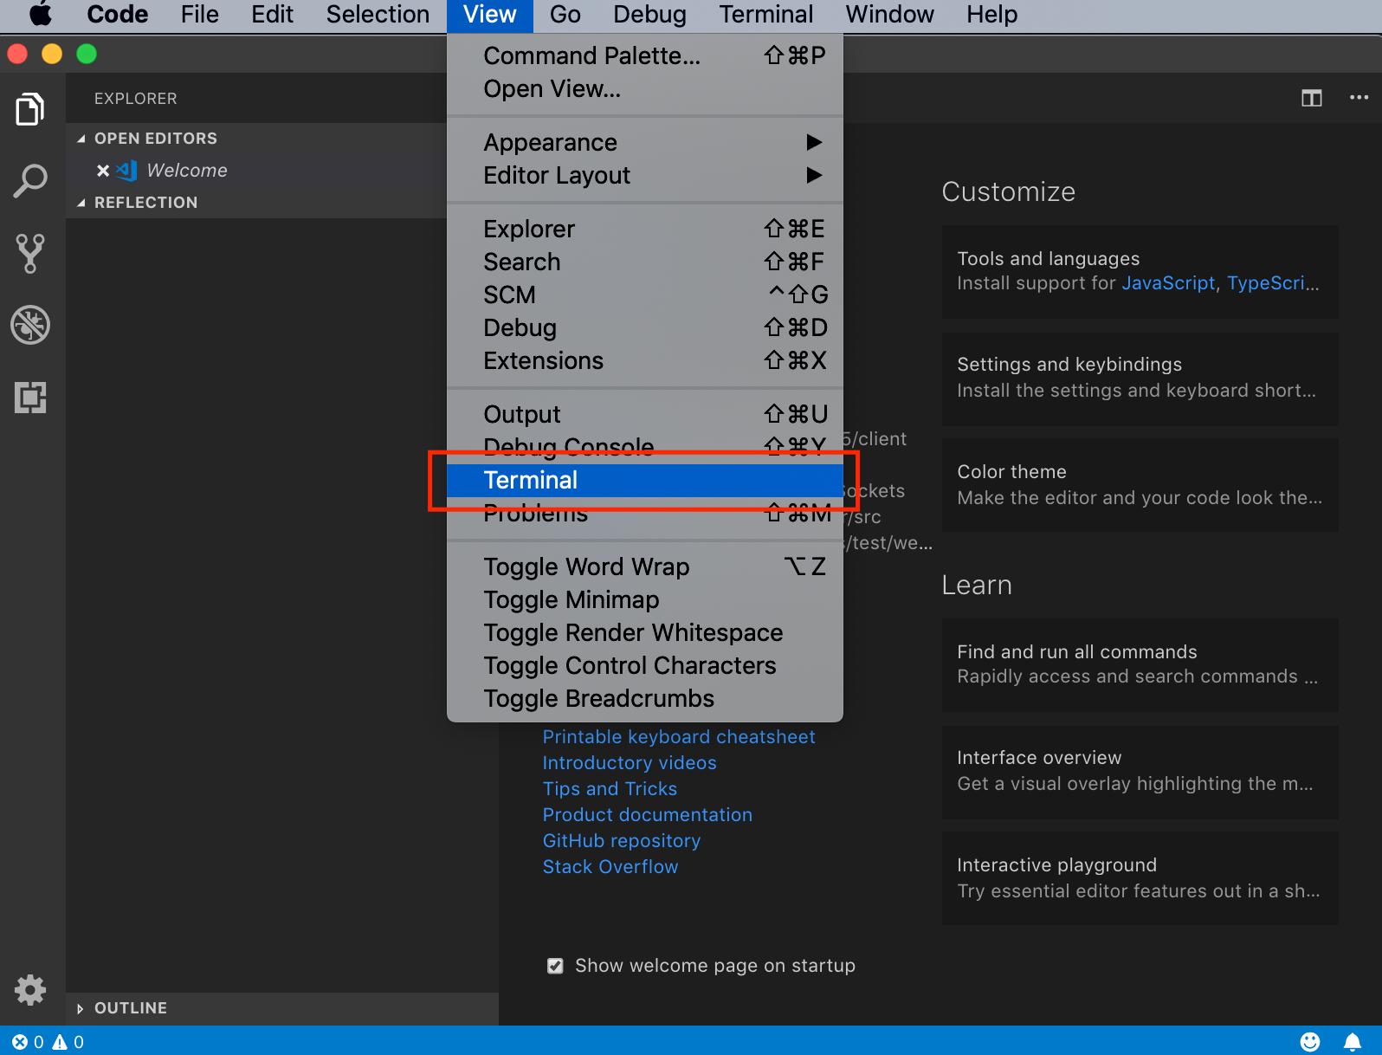Screen dimensions: 1382x1055
Task: Open the Code application menu
Action: click(117, 15)
